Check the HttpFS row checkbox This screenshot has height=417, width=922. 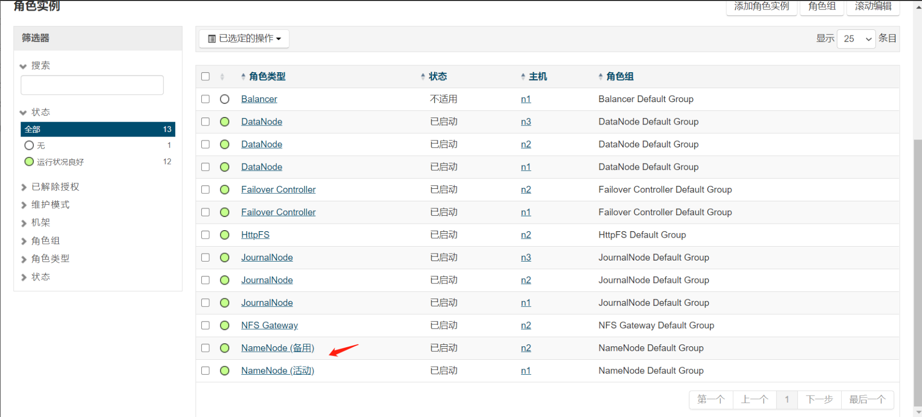205,235
